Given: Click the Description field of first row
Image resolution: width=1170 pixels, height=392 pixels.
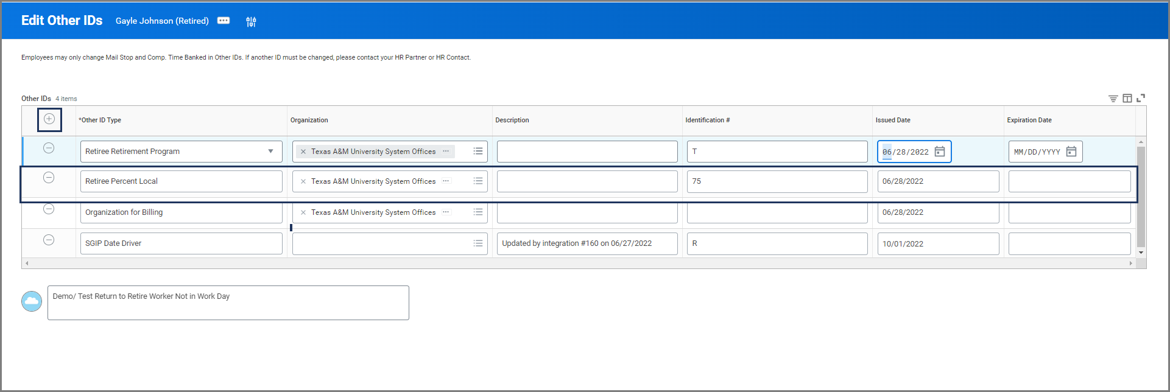Looking at the screenshot, I should coord(587,152).
